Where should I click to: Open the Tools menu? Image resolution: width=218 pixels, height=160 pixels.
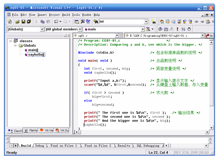click(x=76, y=15)
